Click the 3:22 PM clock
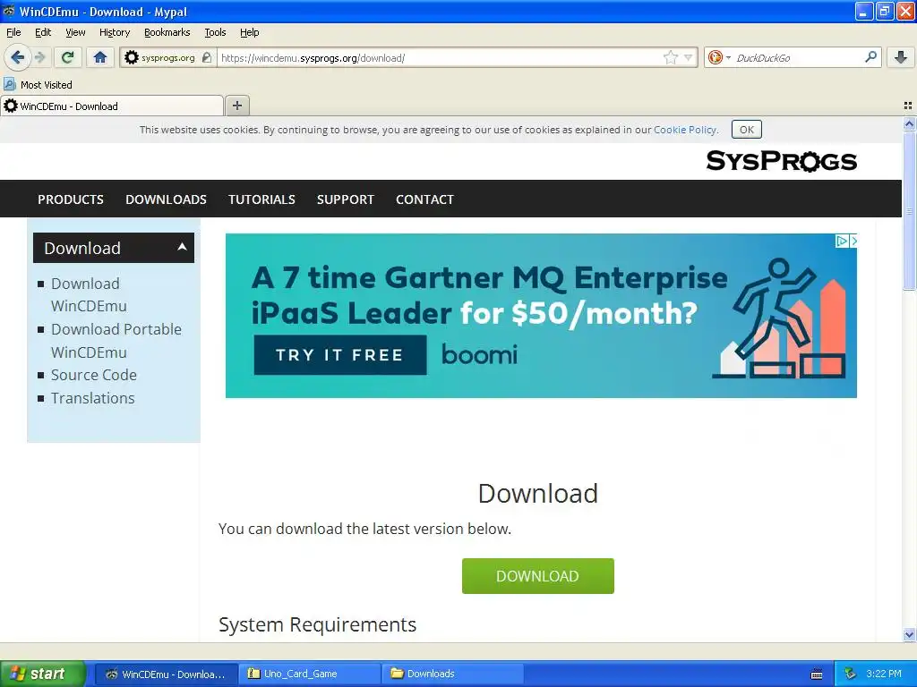This screenshot has width=917, height=687. point(884,674)
